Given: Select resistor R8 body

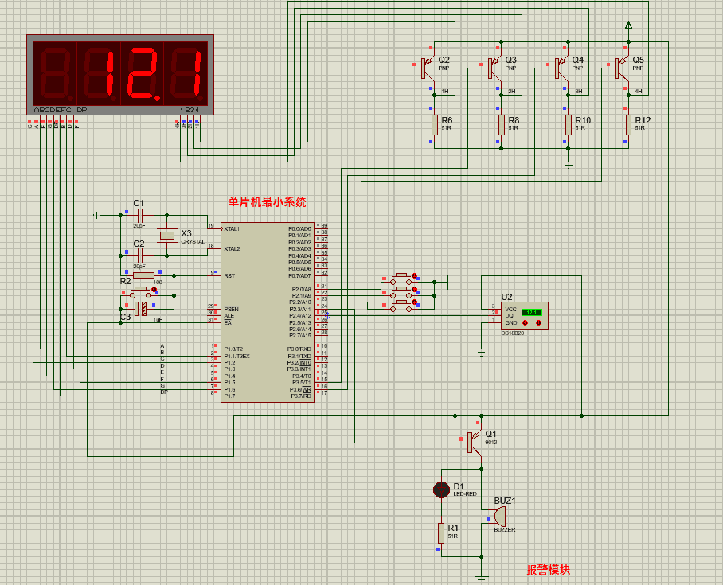Looking at the screenshot, I should click(x=501, y=125).
